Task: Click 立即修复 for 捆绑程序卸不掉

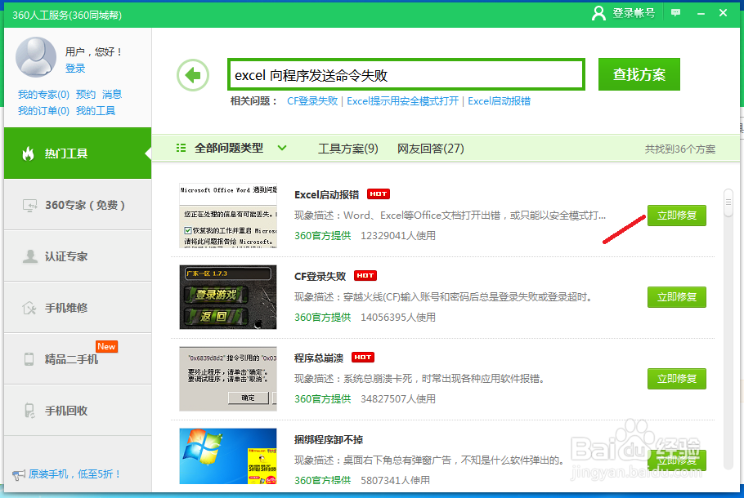Action: [x=677, y=460]
